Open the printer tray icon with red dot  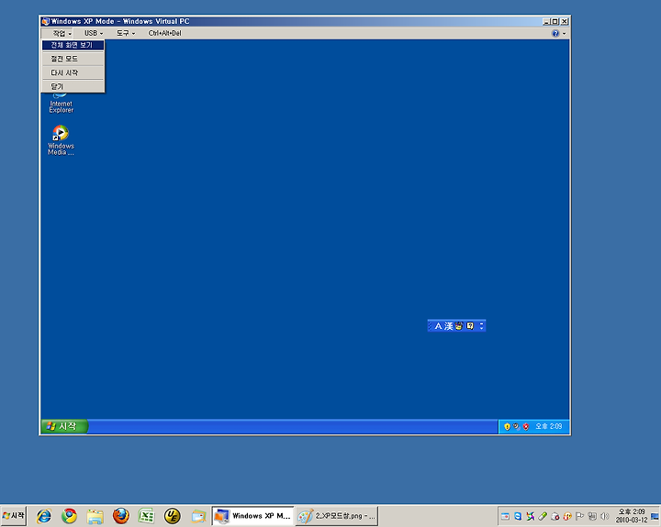tap(555, 516)
